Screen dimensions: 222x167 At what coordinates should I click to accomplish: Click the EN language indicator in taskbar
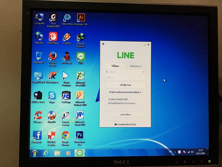(x=171, y=152)
